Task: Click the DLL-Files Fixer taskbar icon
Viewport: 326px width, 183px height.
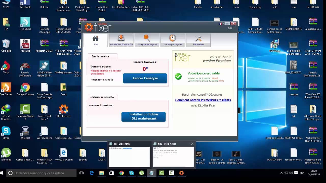Action: [181, 173]
